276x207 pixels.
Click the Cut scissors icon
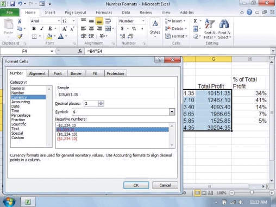(x=20, y=21)
